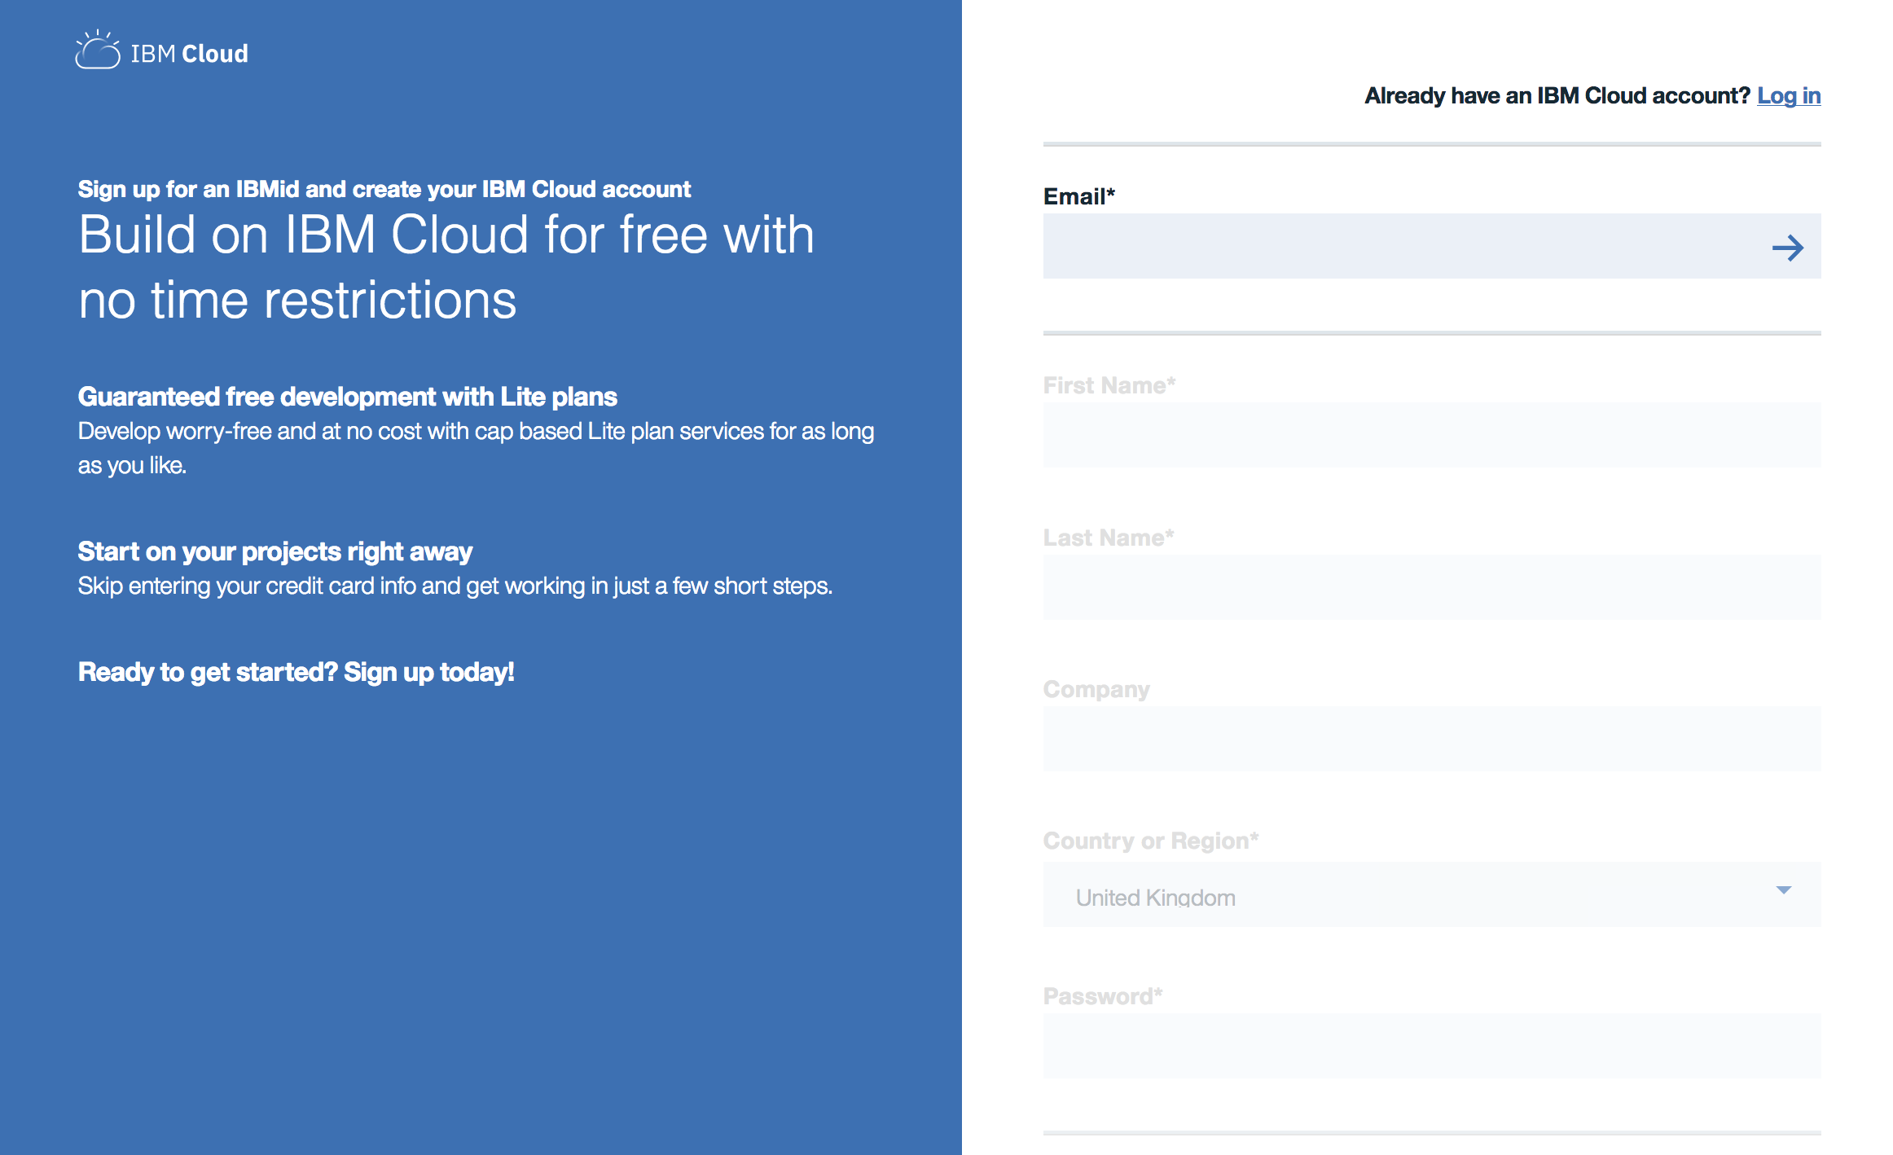Click the First Name* label

1109,385
